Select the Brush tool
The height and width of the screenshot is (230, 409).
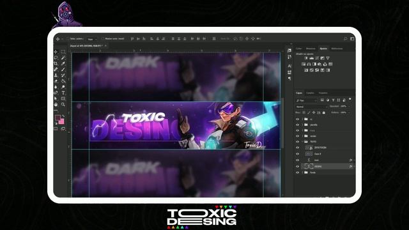pyautogui.click(x=63, y=70)
